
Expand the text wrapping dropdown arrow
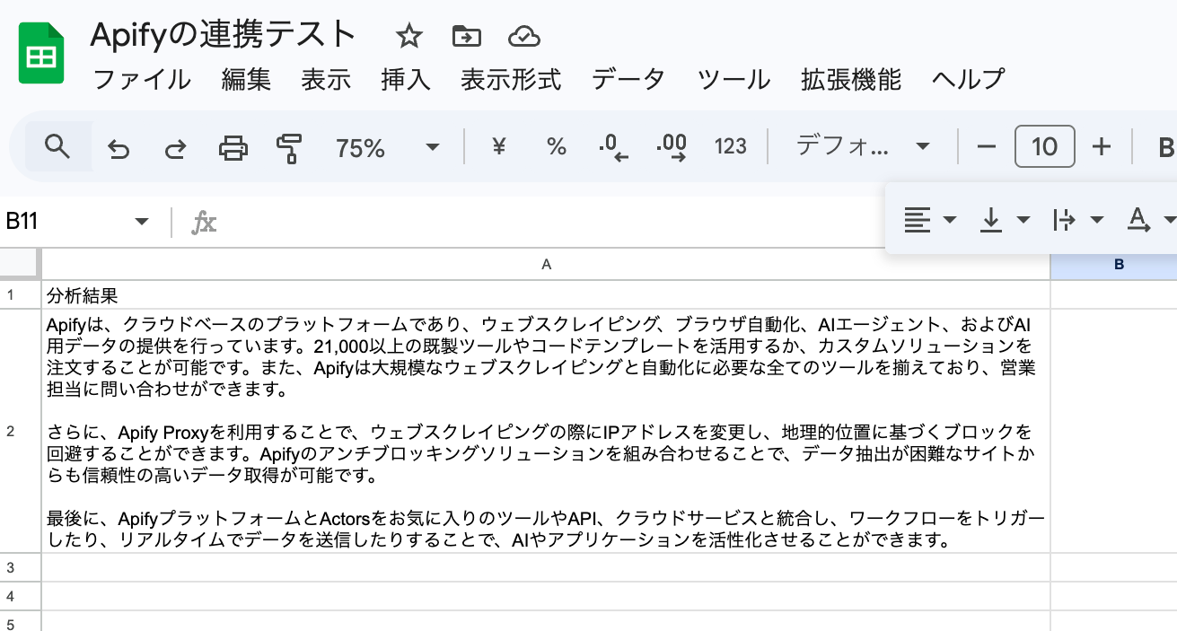1096,220
